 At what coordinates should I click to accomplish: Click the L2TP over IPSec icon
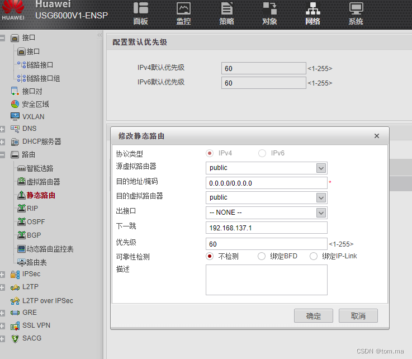tap(15, 301)
